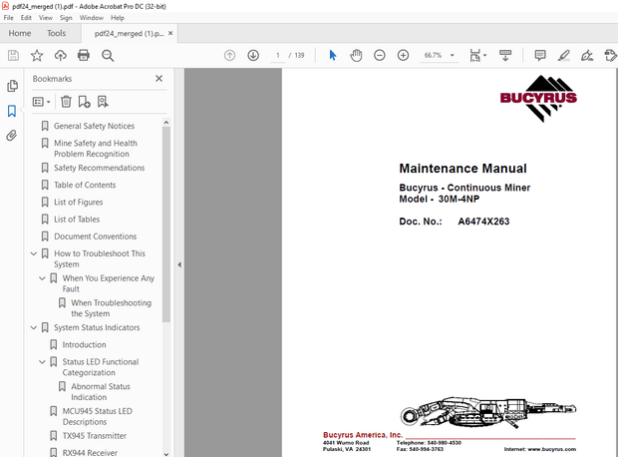Go to next page arrow icon

(253, 55)
